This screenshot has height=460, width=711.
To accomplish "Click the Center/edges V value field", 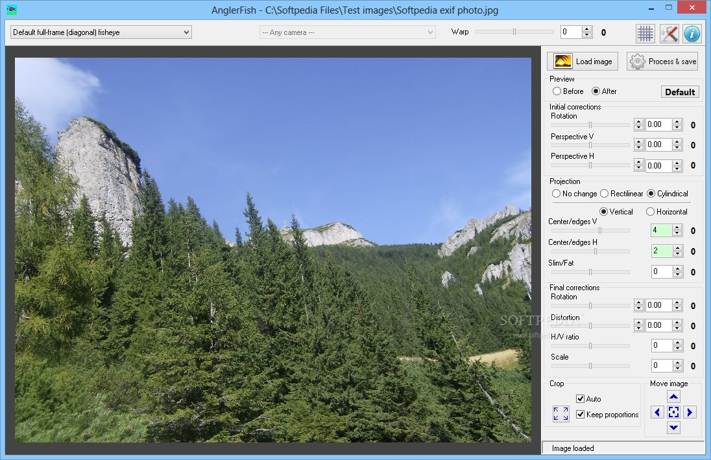I will point(661,231).
